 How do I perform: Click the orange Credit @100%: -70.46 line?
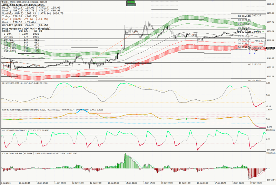click(x=25, y=19)
